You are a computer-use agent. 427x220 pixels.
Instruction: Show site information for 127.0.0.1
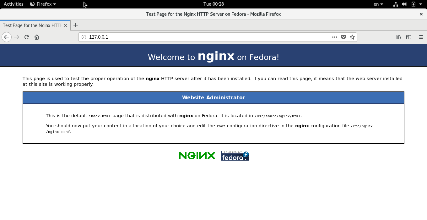pos(84,37)
